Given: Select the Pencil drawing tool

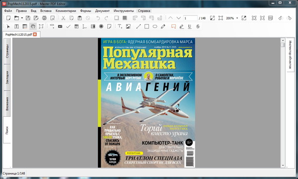Looking at the screenshot, I should click(x=163, y=26).
